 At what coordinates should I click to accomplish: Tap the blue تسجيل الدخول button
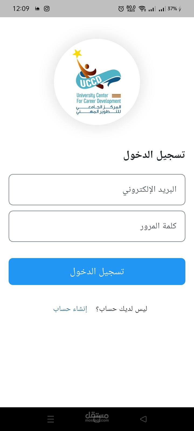(x=97, y=272)
